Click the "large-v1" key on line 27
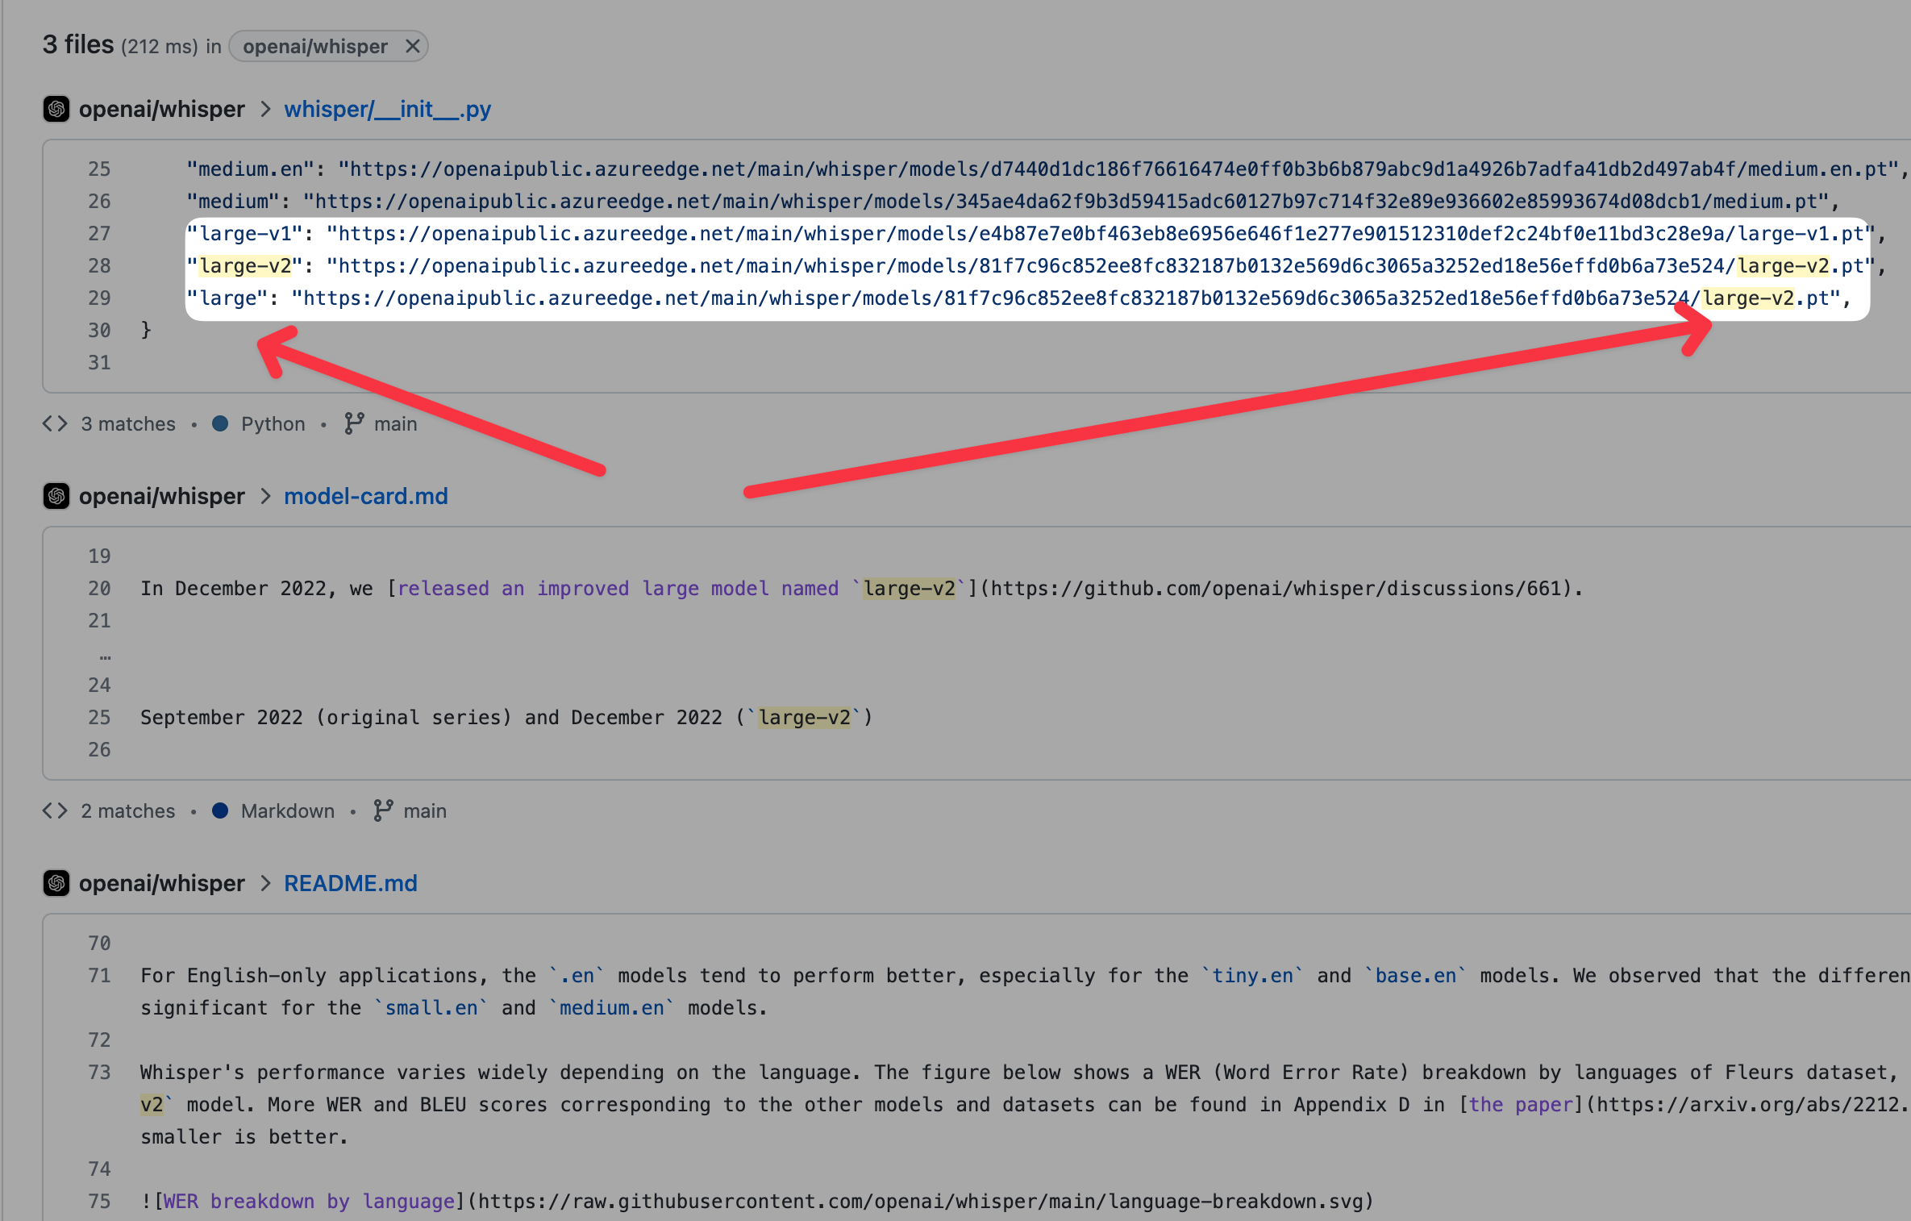1911x1221 pixels. (x=244, y=233)
